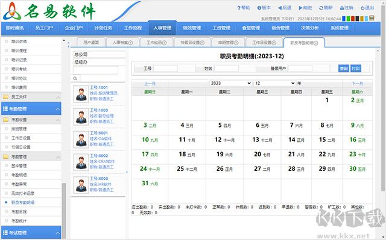Choose the blue theme color swatch

pyautogui.click(x=344, y=19)
